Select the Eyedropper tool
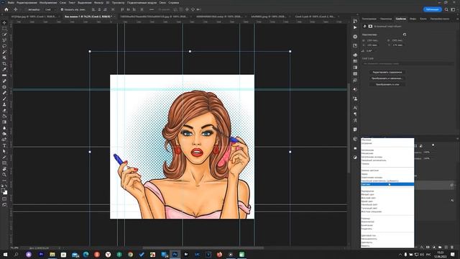This screenshot has width=460, height=259. 4,69
